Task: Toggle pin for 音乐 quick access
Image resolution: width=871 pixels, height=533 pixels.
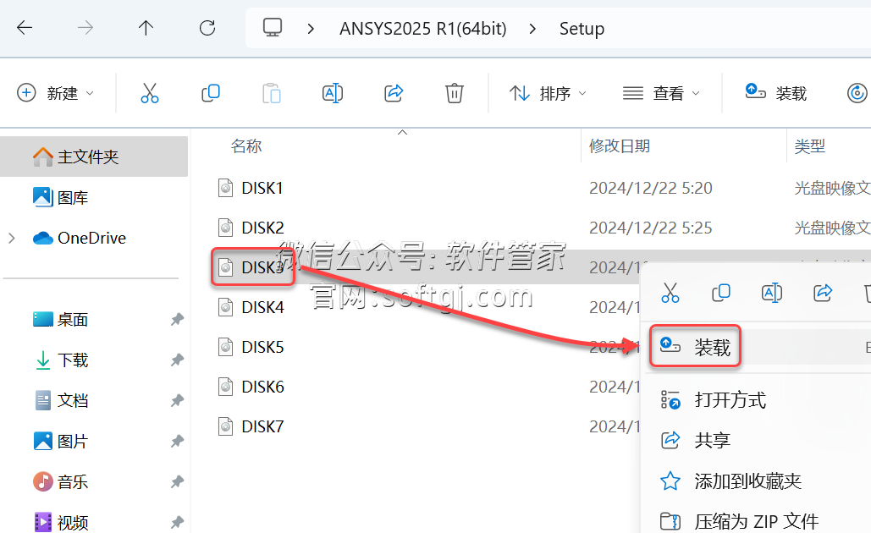Action: point(177,482)
